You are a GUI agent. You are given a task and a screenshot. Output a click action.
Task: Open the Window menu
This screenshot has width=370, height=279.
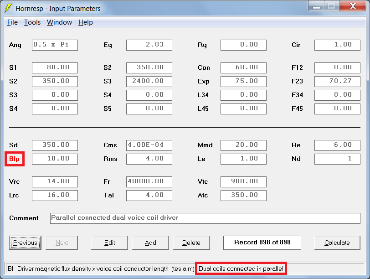pyautogui.click(x=59, y=22)
